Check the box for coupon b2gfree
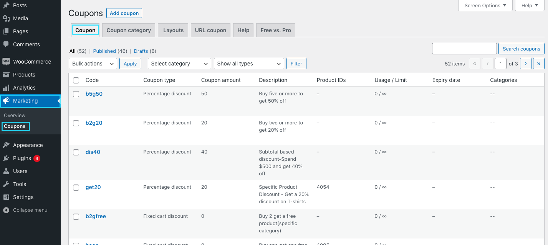The height and width of the screenshot is (245, 548). [x=76, y=217]
